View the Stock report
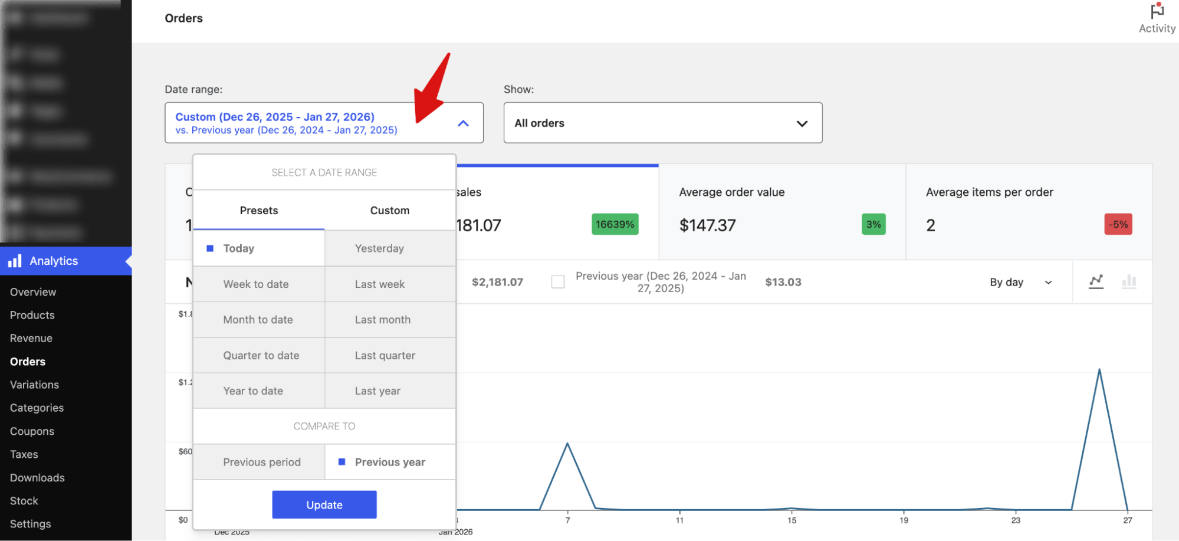Viewport: 1179px width, 541px height. coord(24,500)
